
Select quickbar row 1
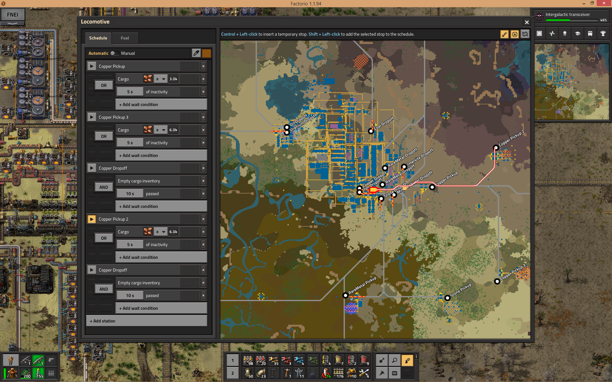[x=233, y=360]
